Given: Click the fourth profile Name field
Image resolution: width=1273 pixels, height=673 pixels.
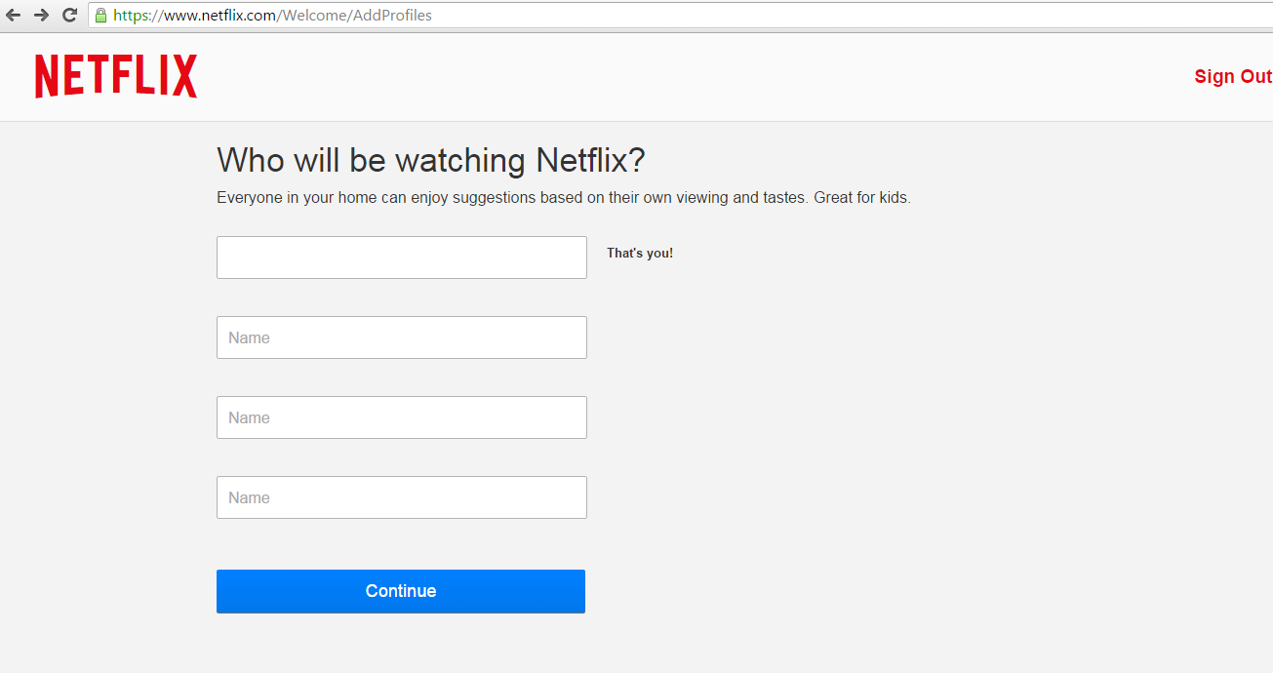Looking at the screenshot, I should click(x=402, y=497).
